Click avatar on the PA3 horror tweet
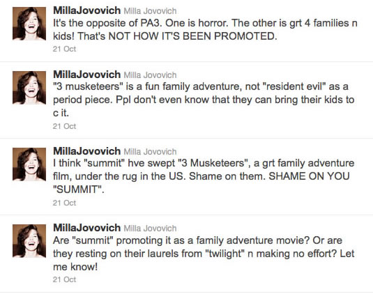Viewport: 373px width, 294px height. (x=29, y=24)
